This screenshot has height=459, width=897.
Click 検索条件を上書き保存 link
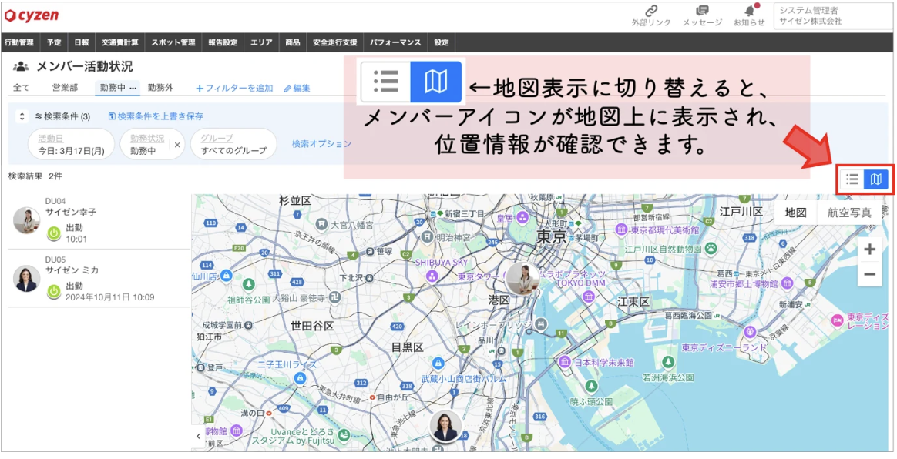click(156, 116)
